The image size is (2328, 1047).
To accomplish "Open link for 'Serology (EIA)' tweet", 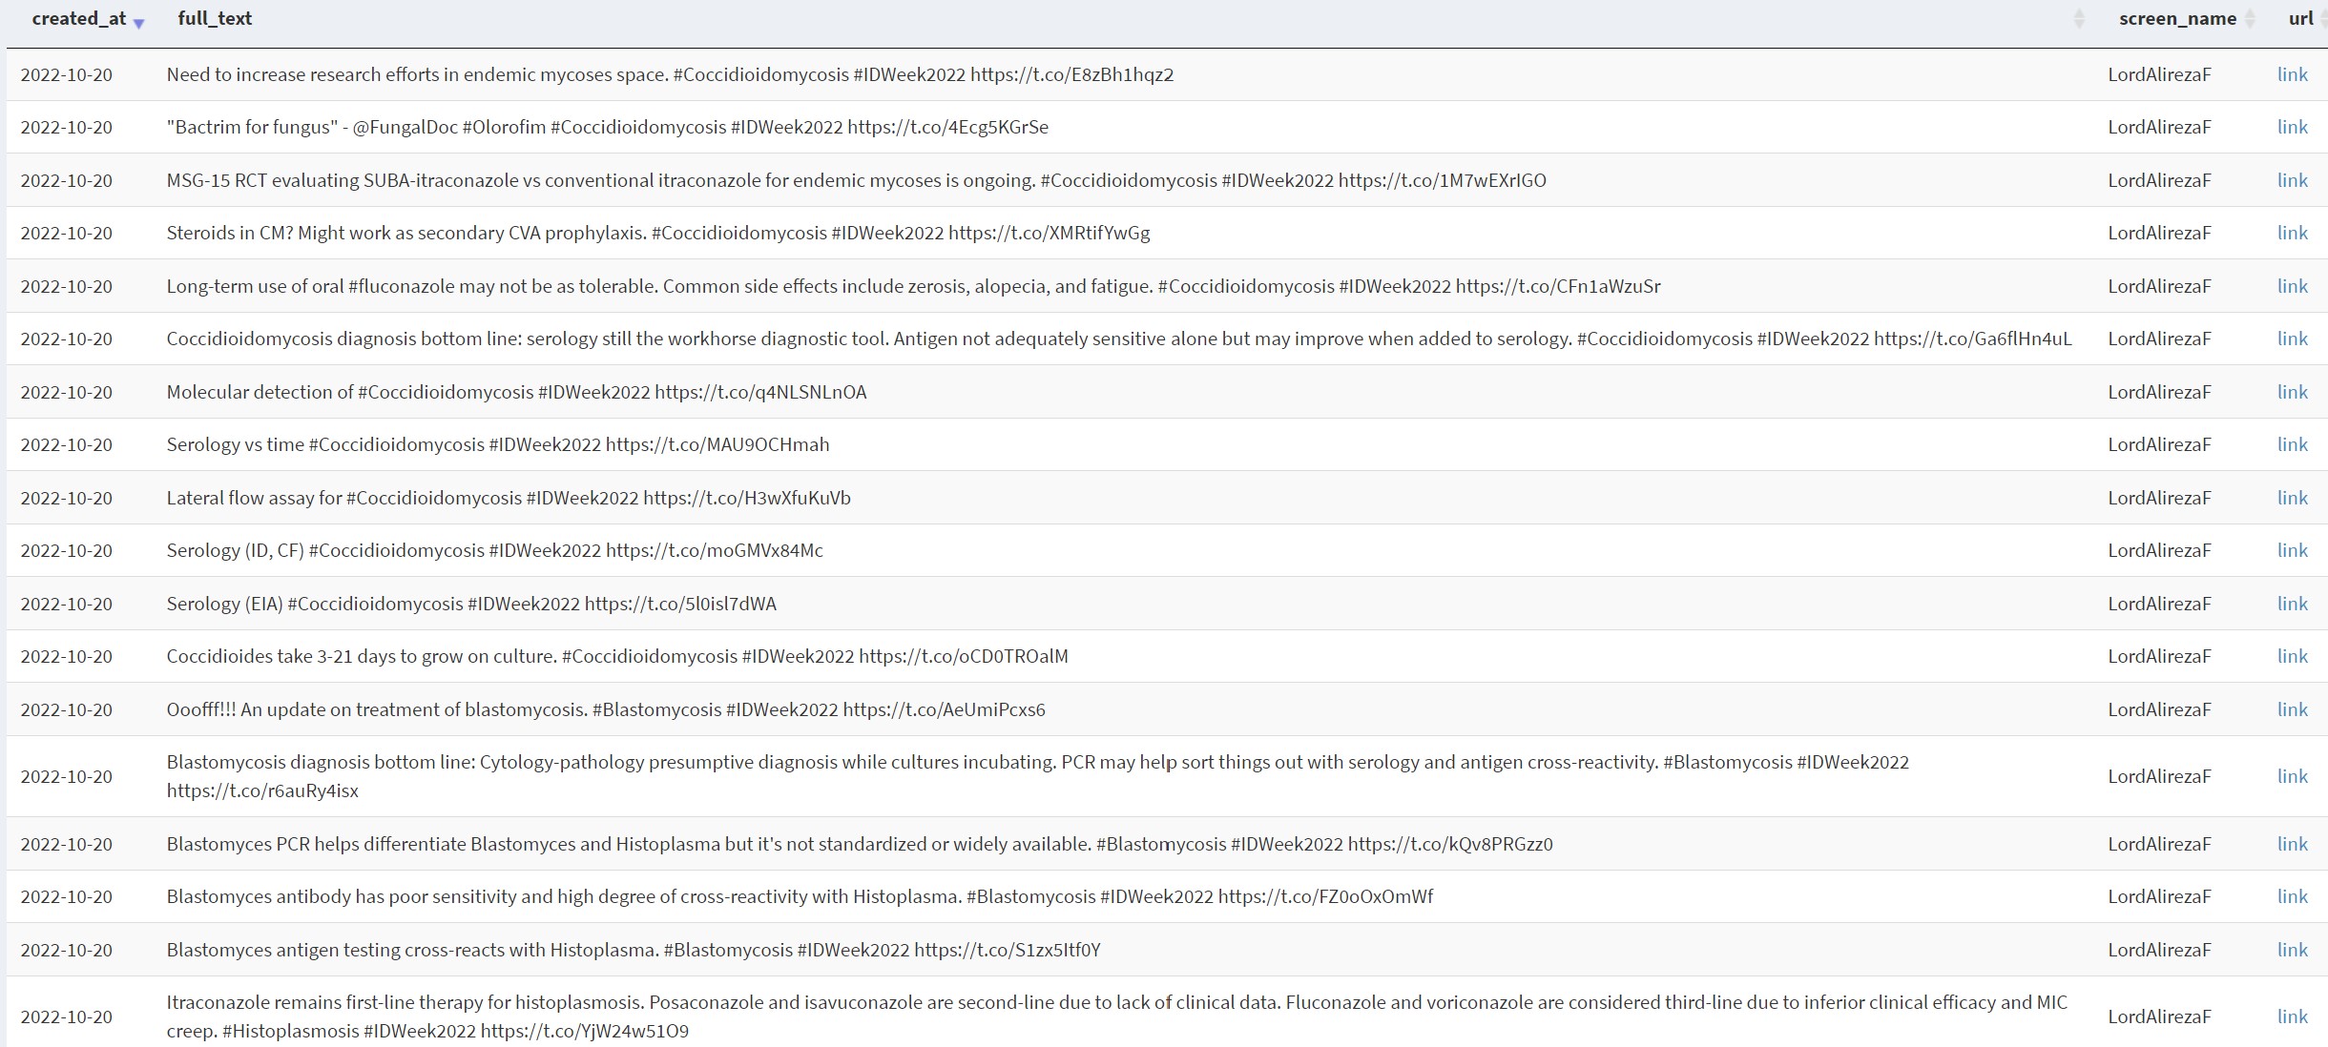I will coord(2292,604).
